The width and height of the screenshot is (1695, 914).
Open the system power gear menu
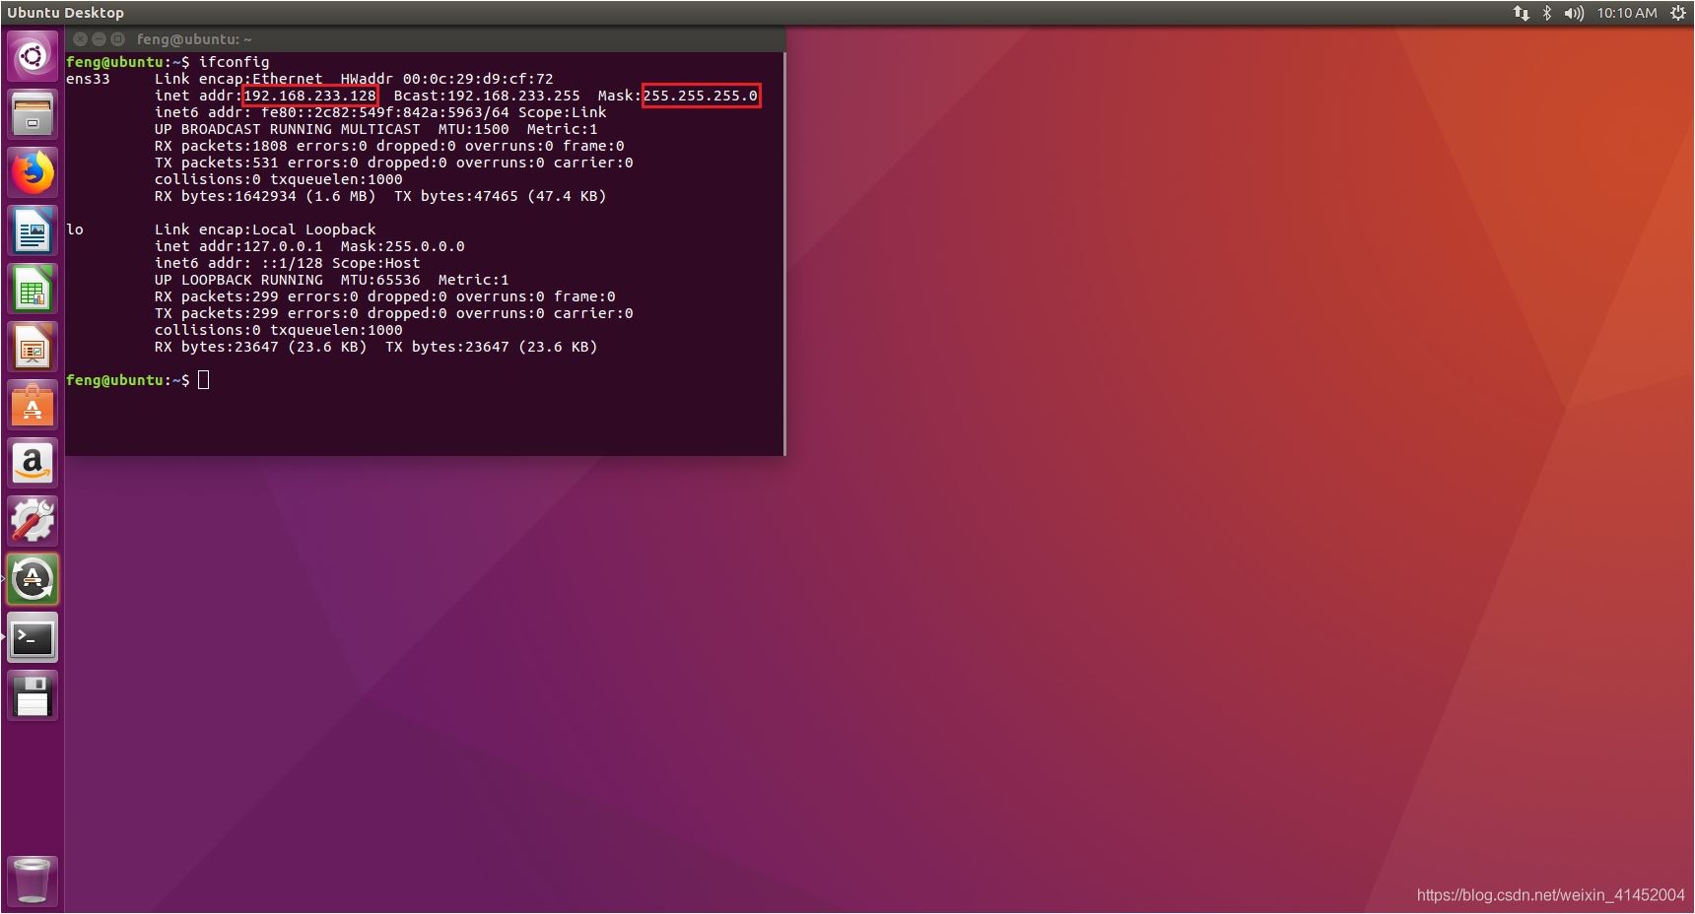pos(1677,13)
